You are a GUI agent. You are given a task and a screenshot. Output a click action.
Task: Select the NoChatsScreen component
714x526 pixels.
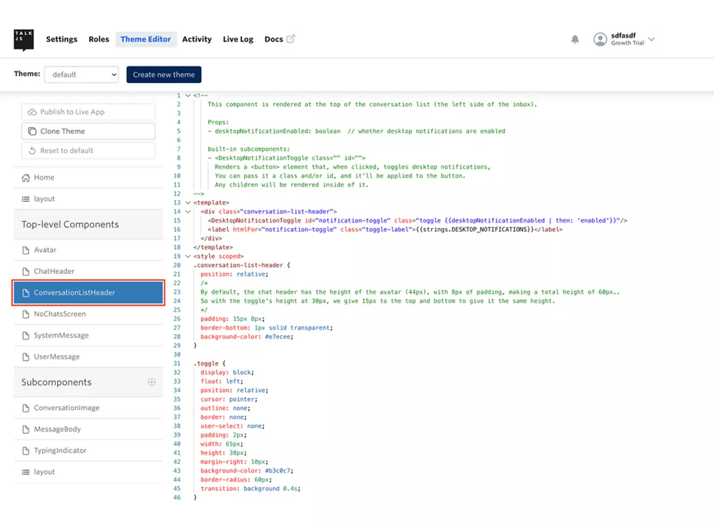60,314
